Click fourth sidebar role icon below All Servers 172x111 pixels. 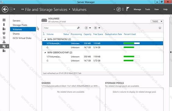pyautogui.click(x=4, y=33)
